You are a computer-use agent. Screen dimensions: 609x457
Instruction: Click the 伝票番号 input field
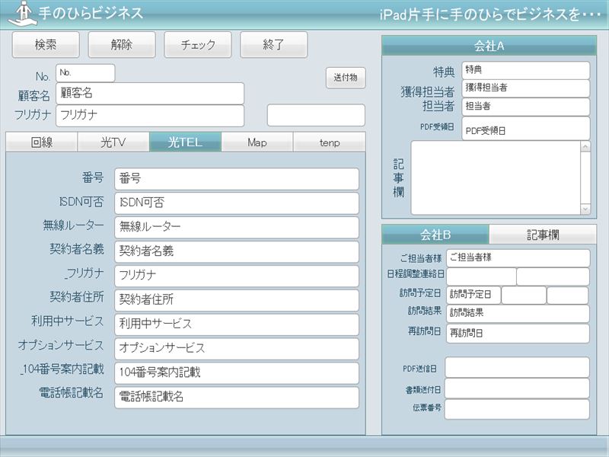point(517,409)
